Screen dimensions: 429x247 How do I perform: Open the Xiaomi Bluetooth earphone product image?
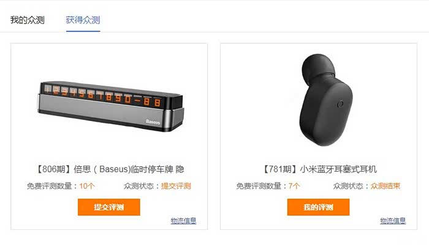[x=325, y=100]
